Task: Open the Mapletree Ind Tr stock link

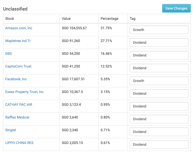Action: 18,41
